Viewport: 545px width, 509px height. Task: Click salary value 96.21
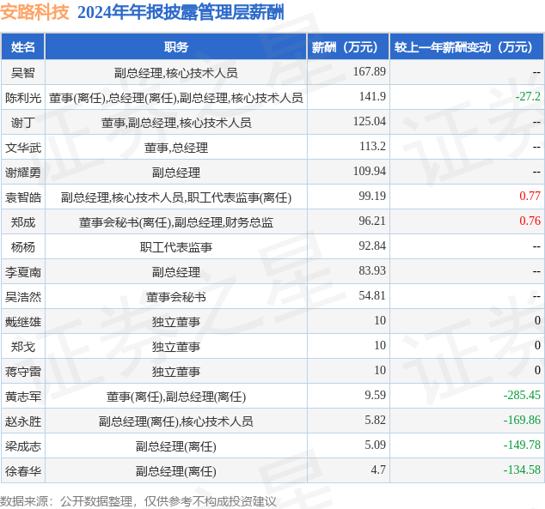tap(372, 221)
